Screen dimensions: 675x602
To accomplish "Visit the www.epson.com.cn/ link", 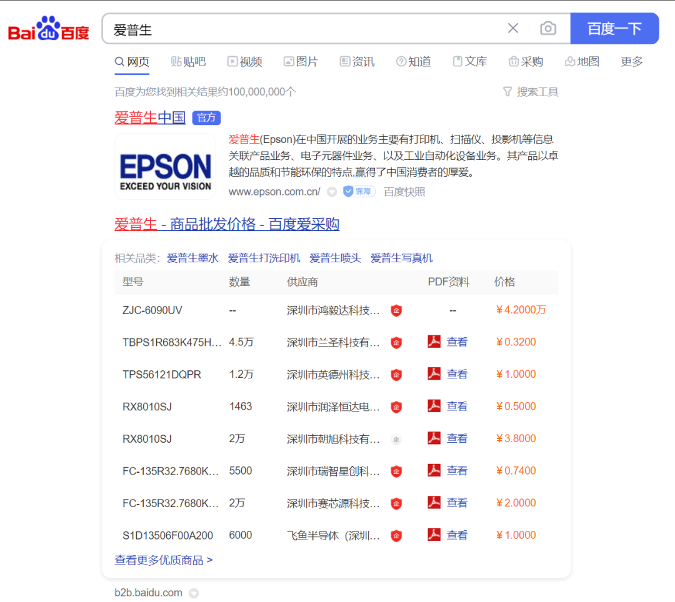I will coord(274,192).
